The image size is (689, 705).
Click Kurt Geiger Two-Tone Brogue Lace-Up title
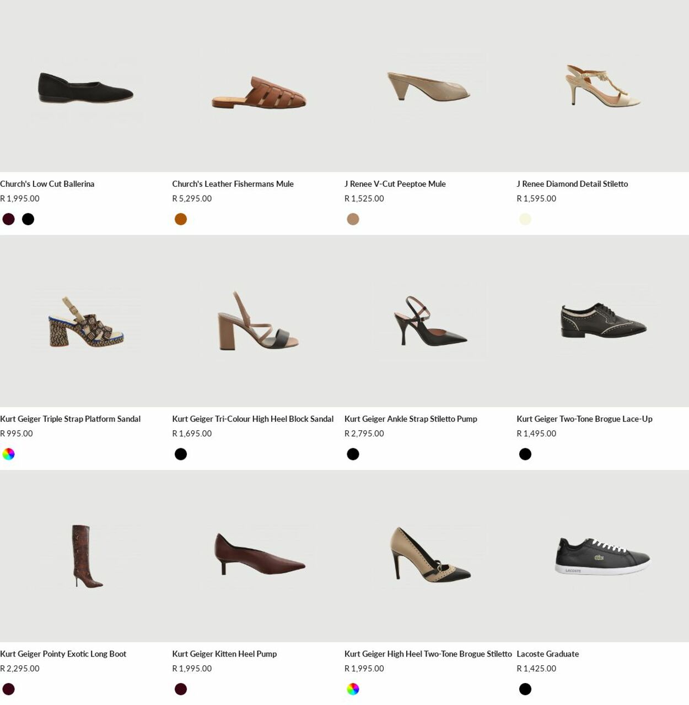tap(584, 419)
